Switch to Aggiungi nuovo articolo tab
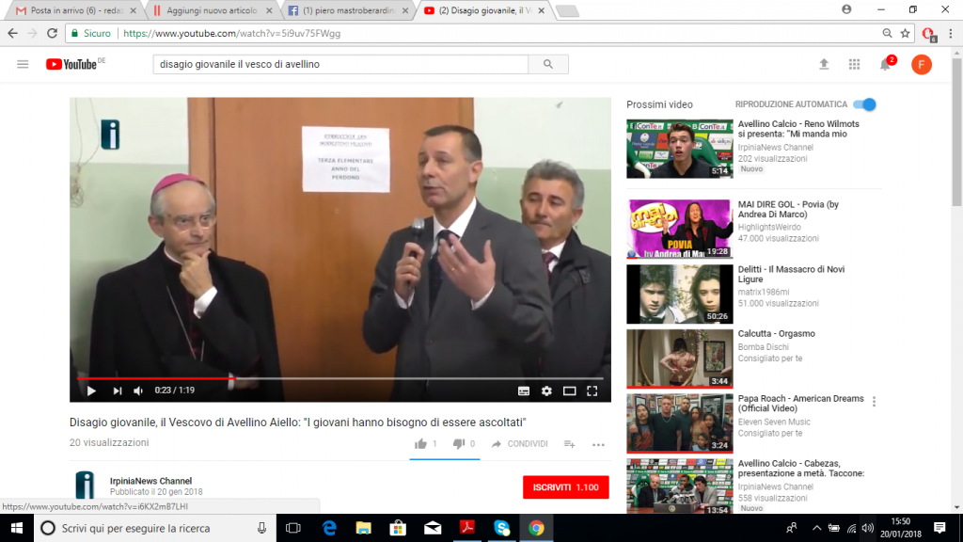This screenshot has height=542, width=963. [x=213, y=10]
